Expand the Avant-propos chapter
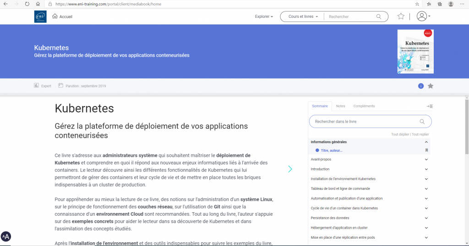The width and height of the screenshot is (469, 246). pos(426,160)
